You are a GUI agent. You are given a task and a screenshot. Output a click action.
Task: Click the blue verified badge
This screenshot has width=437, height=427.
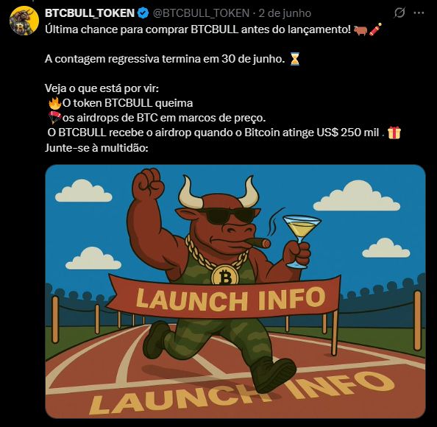[143, 13]
